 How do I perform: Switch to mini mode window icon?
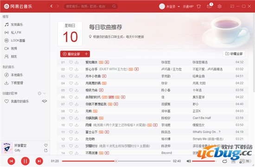click(232, 6)
